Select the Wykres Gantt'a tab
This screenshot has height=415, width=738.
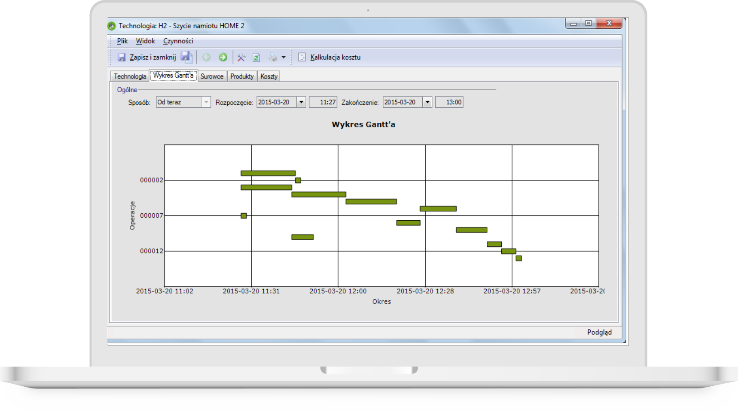point(174,76)
